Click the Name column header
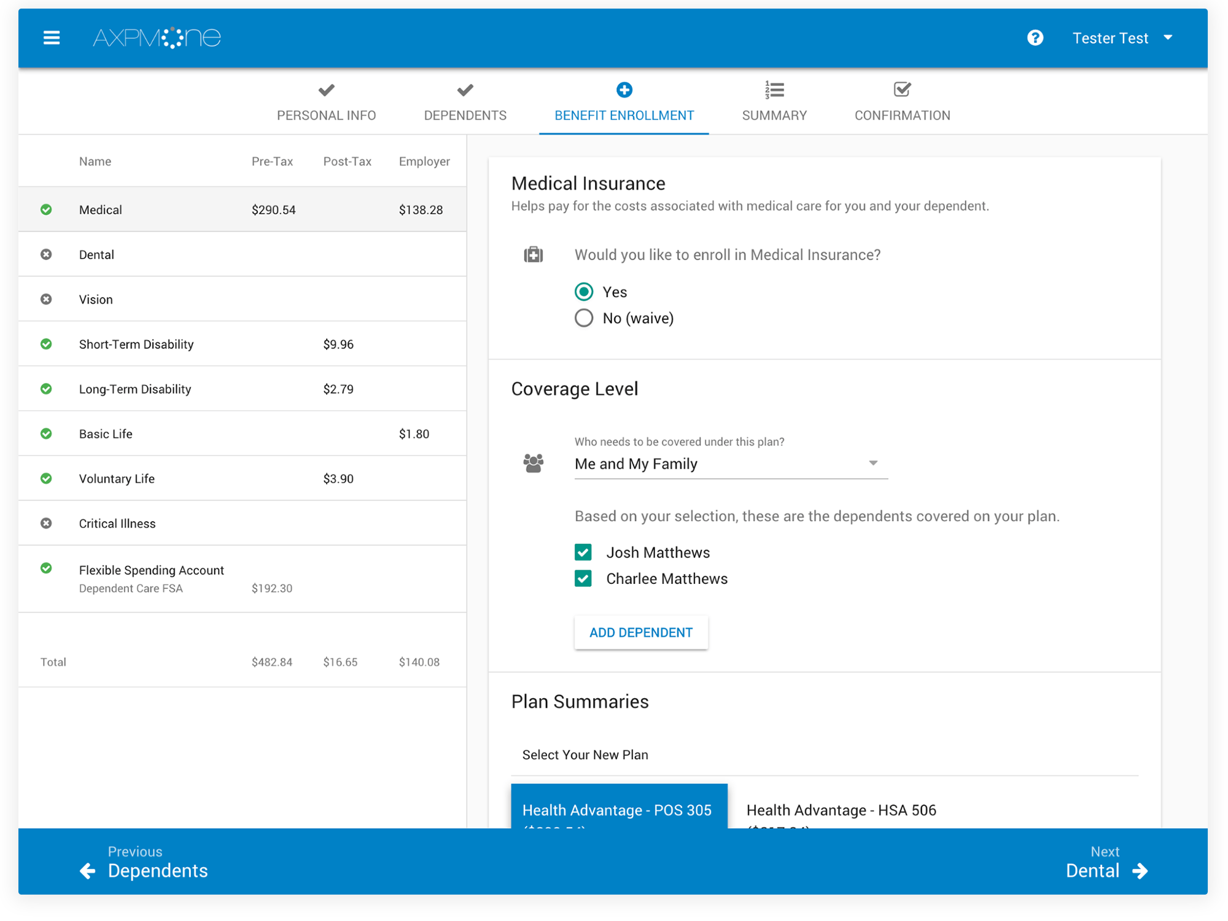The height and width of the screenshot is (921, 1228). tap(95, 161)
